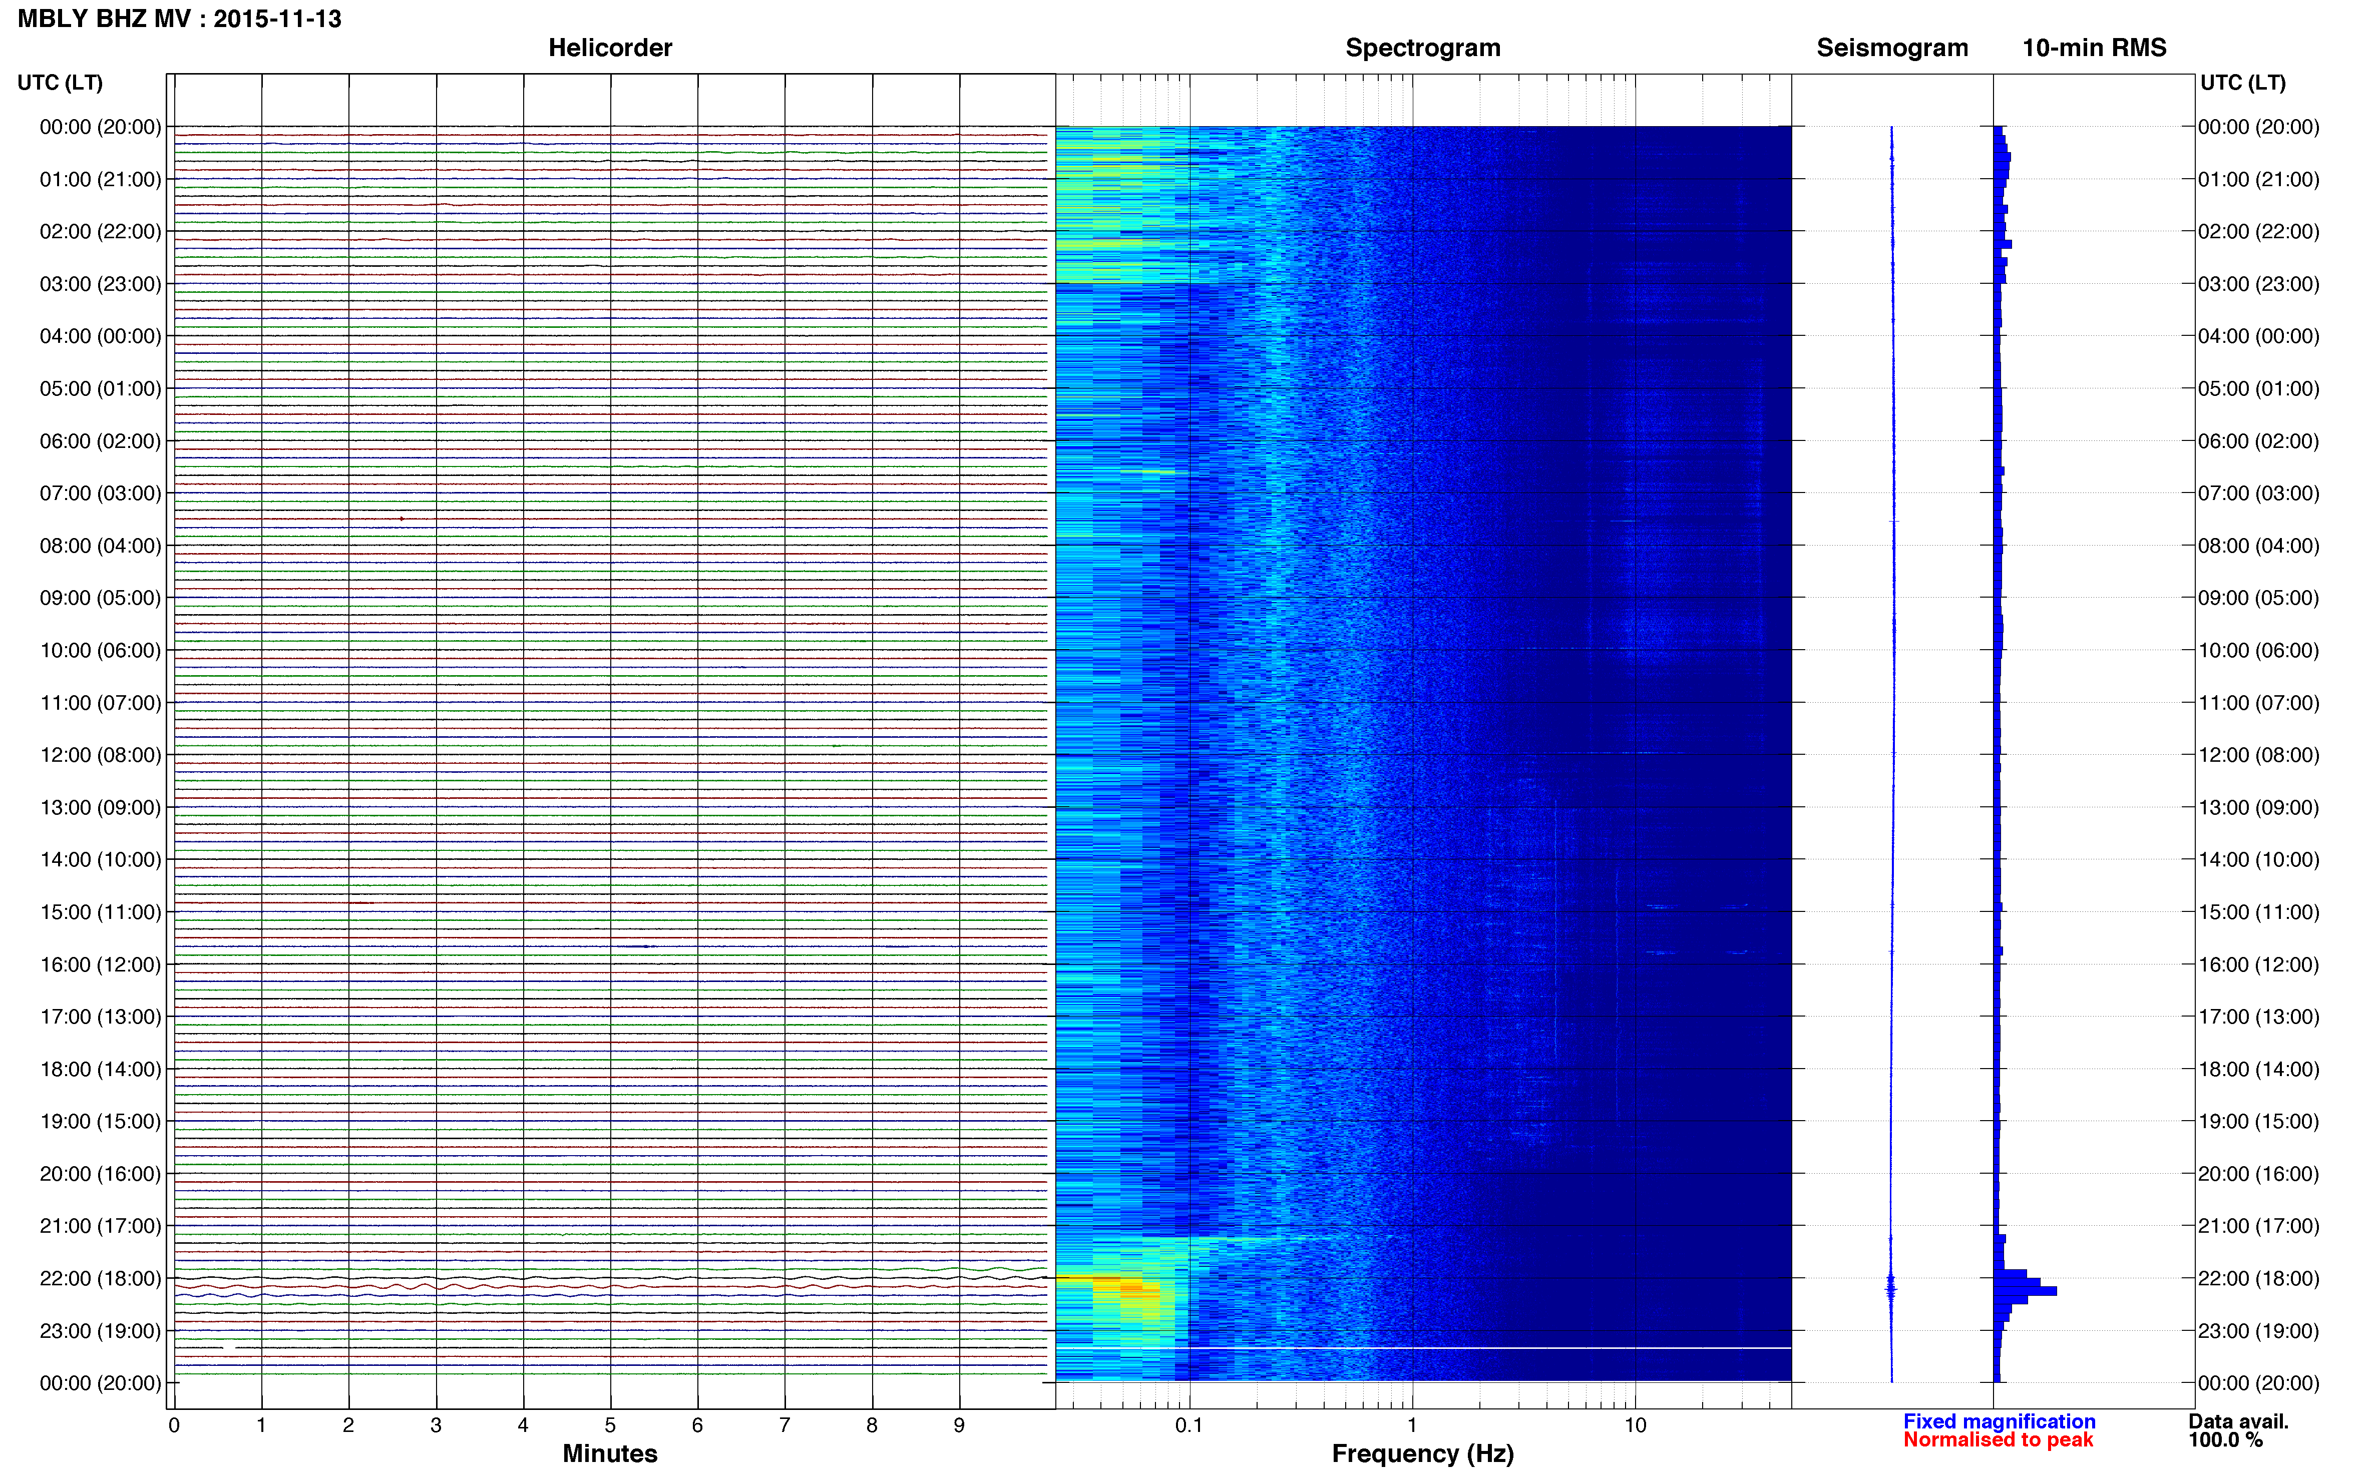Click right time label '09:00 (05:00)'

pos(2258,598)
